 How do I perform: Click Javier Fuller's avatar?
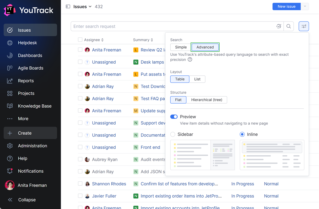point(87,196)
